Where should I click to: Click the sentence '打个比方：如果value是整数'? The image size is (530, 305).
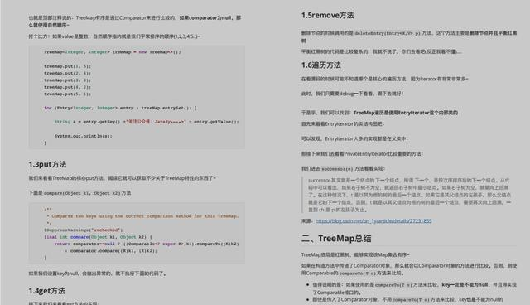coord(114,36)
